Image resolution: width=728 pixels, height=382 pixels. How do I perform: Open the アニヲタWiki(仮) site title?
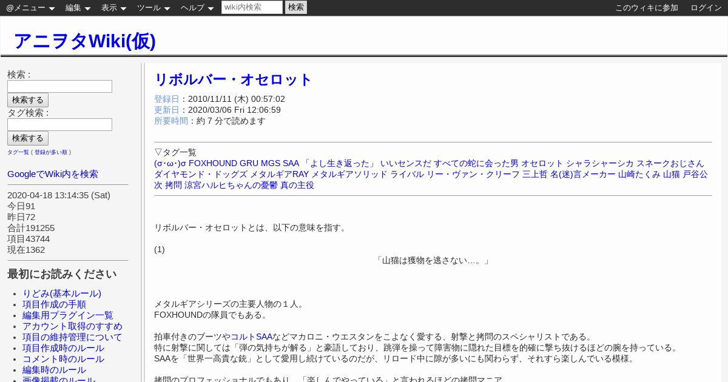click(x=84, y=41)
